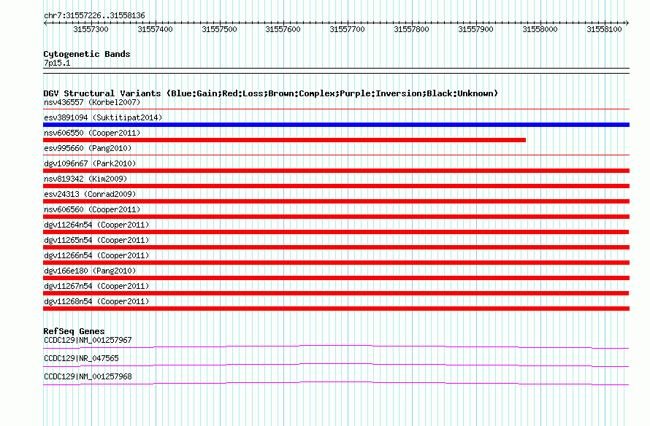Click the red bar under nsv606560

336,217
